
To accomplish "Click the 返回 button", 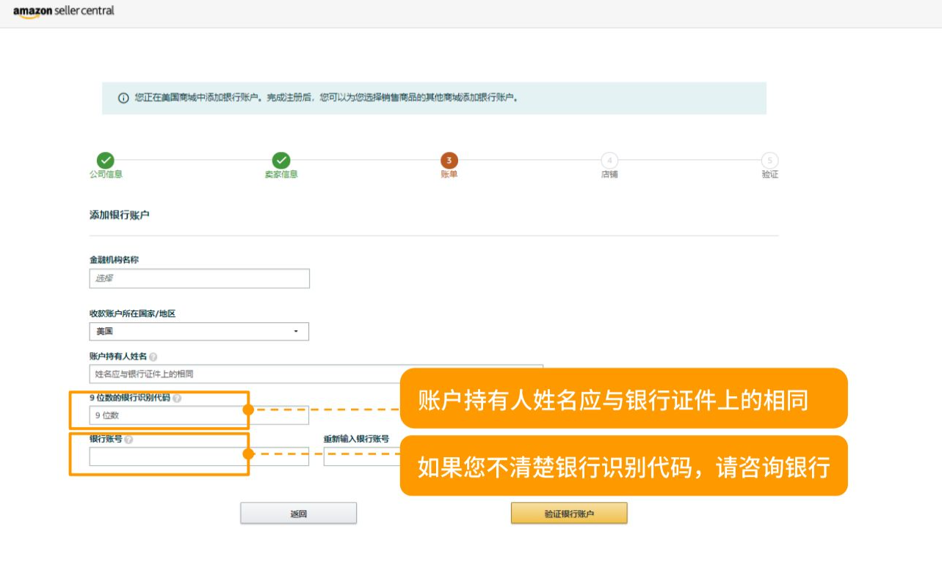I will (298, 512).
